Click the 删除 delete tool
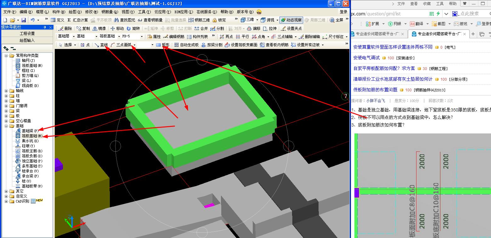The height and width of the screenshot is (238, 491). [65, 28]
